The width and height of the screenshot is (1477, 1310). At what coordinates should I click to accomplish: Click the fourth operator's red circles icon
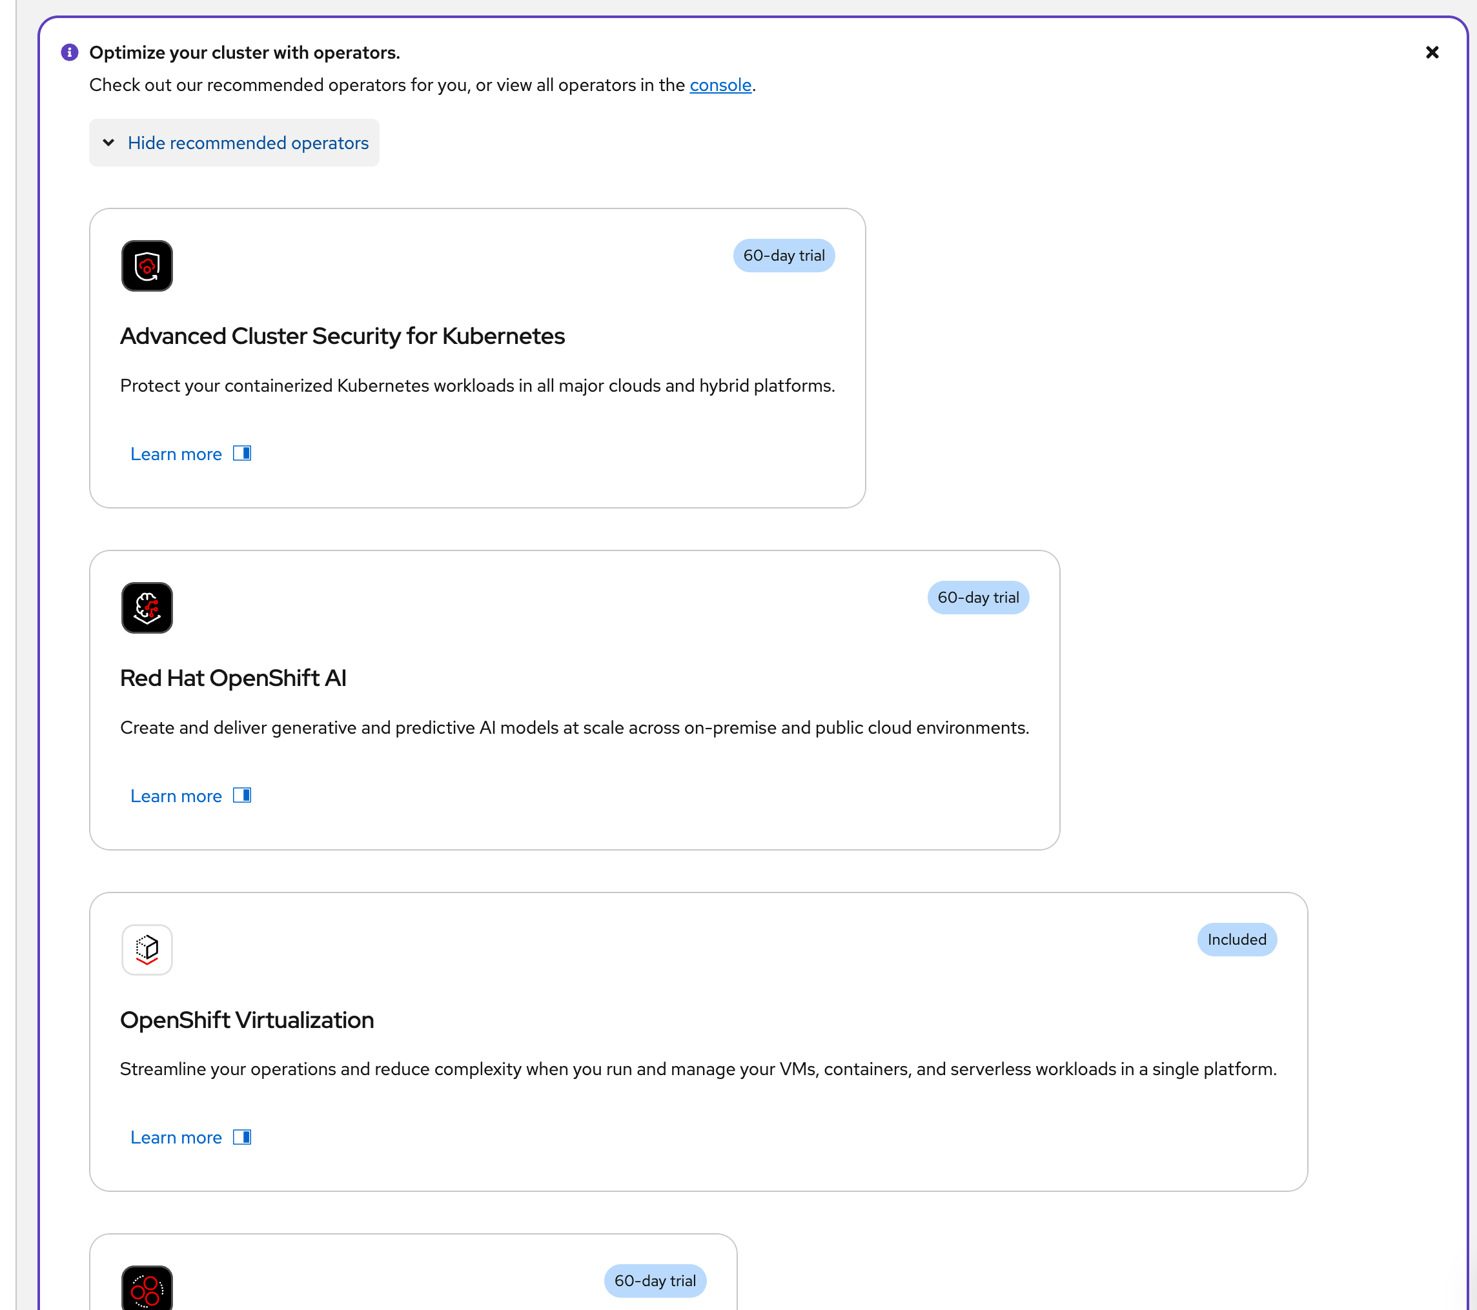[x=147, y=1289]
